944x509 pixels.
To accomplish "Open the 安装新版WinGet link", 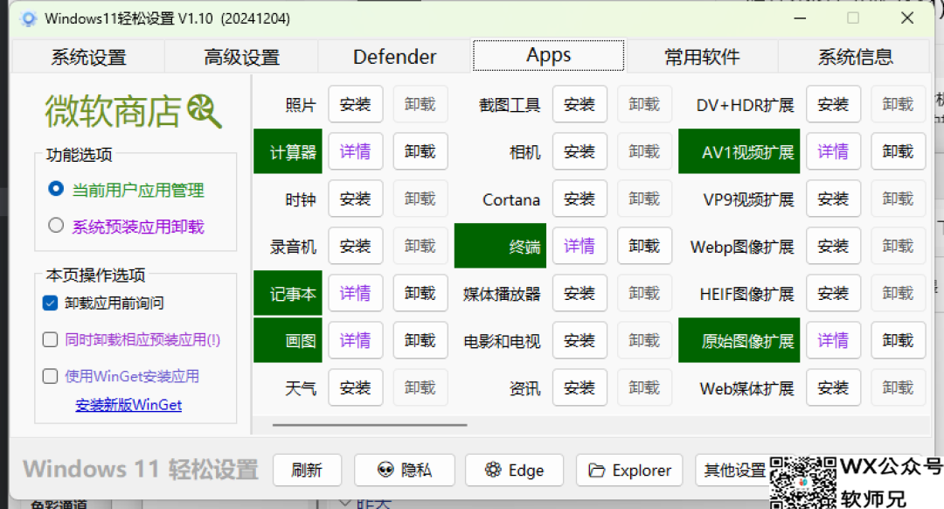I will 128,405.
